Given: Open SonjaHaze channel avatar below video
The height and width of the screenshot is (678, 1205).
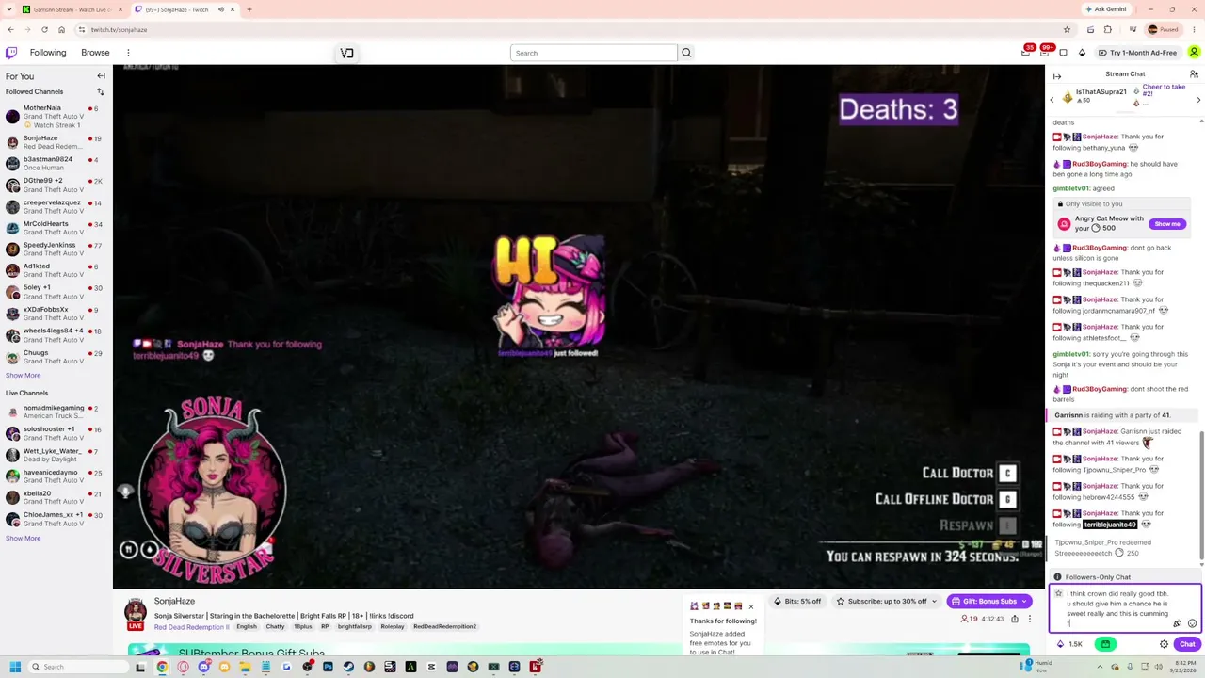Looking at the screenshot, I should pos(136,612).
